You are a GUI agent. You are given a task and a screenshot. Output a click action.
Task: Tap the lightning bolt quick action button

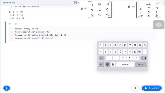pyautogui.click(x=135, y=88)
